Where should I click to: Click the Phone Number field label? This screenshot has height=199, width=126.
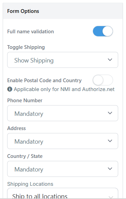[25, 101]
